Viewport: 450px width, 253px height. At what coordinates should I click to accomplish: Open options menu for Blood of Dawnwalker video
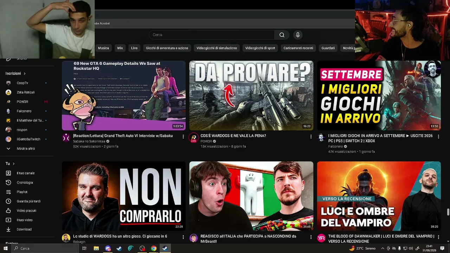tap(438, 237)
